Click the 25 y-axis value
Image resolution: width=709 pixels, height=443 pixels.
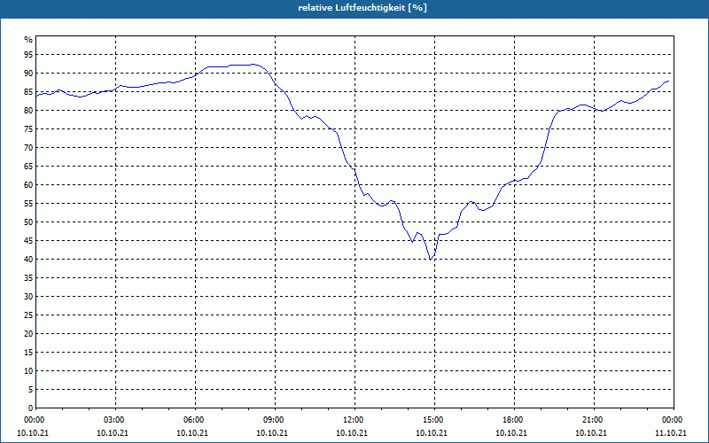pyautogui.click(x=28, y=315)
